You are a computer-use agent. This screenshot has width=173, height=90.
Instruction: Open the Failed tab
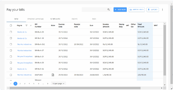coord(75,19)
